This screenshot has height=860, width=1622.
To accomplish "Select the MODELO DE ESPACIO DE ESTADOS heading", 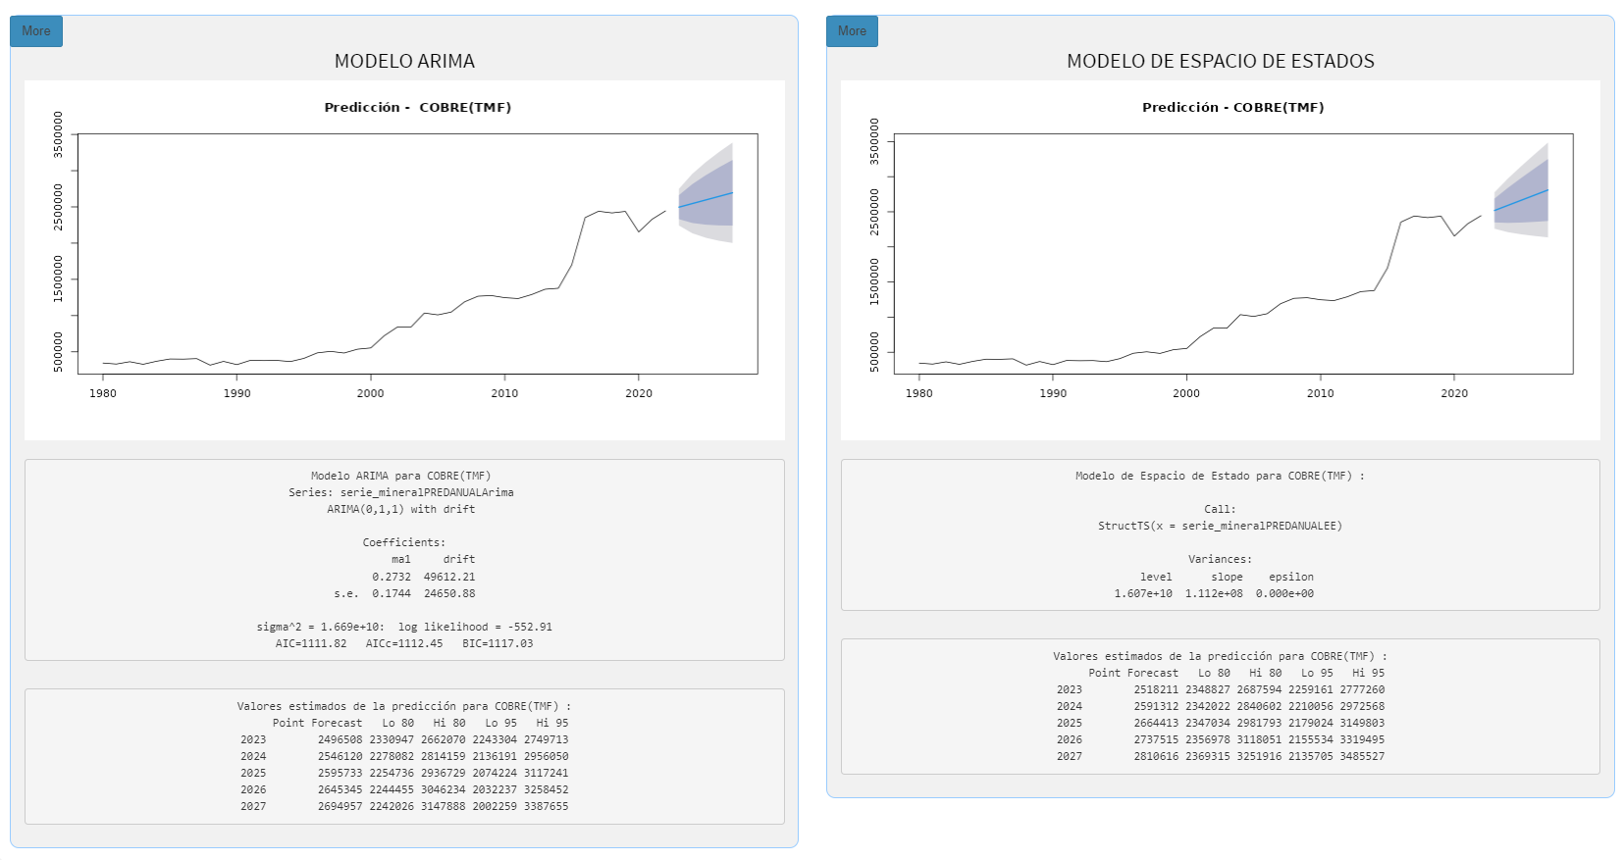I will point(1220,62).
